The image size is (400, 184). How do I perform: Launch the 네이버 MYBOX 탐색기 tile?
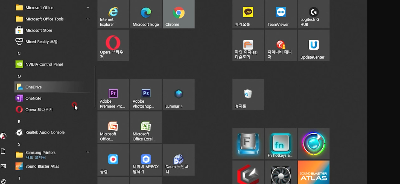tap(146, 160)
